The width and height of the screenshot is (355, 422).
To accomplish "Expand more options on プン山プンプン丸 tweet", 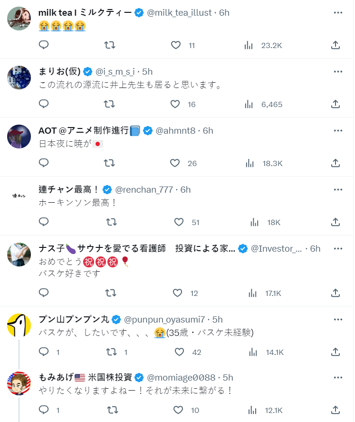I will pos(338,319).
